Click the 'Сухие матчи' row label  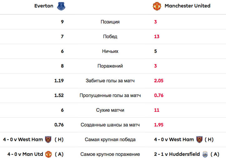click(x=110, y=110)
